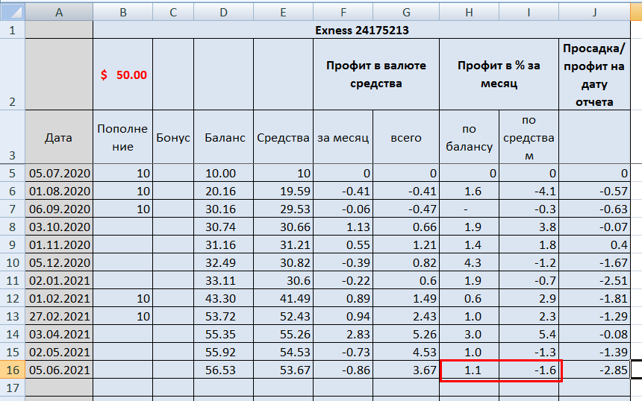Select date cell 01.11.2020
642x401 pixels.
[59, 245]
